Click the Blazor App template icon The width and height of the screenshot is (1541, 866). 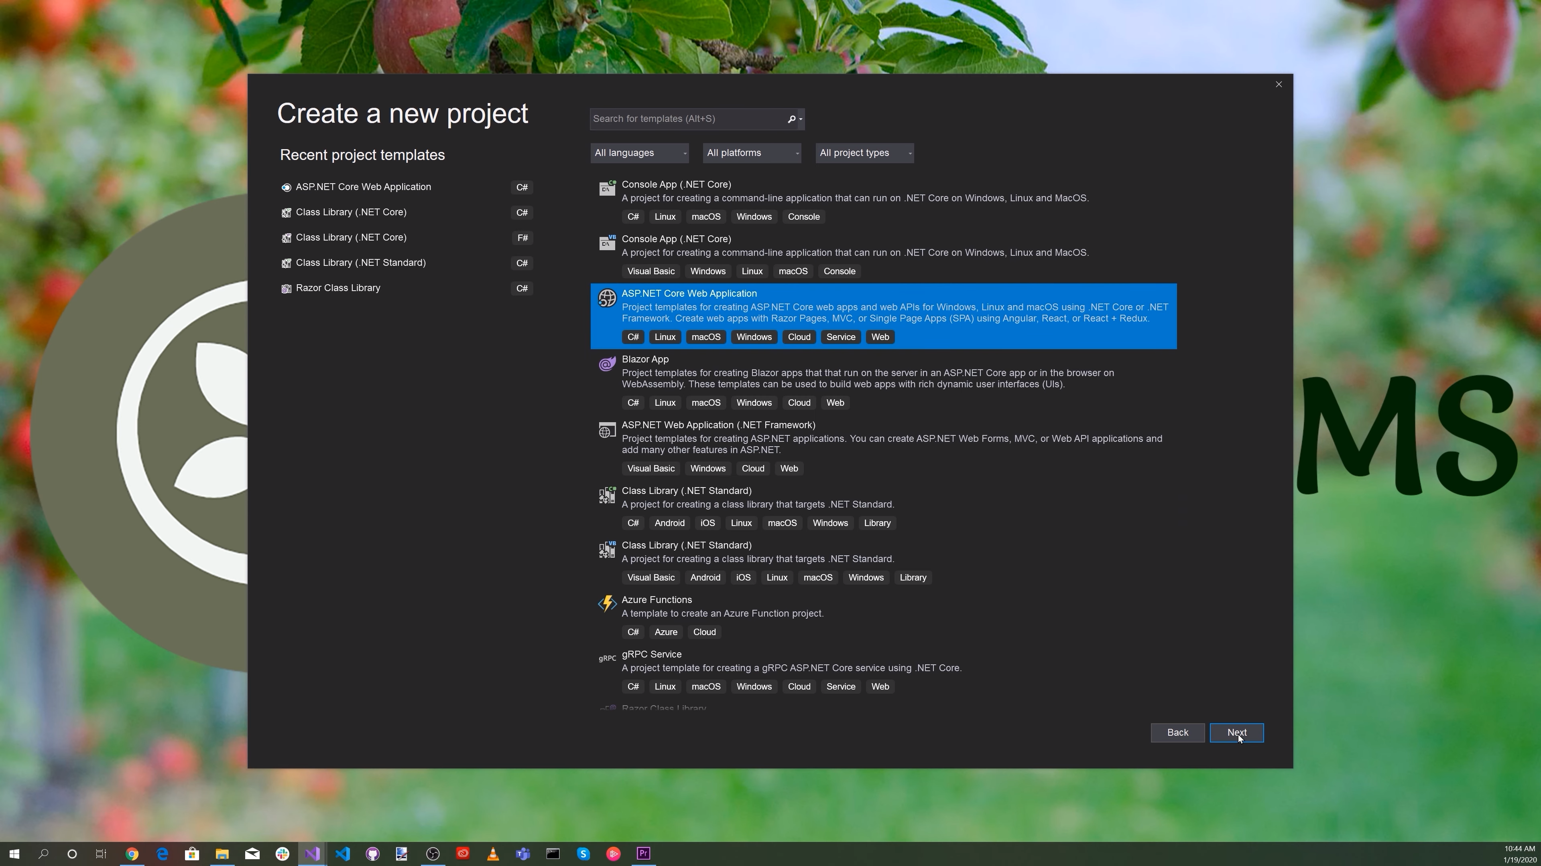pyautogui.click(x=607, y=364)
